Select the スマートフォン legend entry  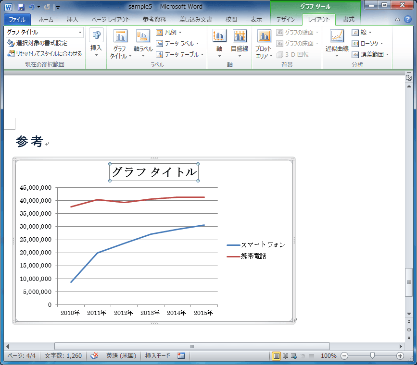tap(256, 244)
